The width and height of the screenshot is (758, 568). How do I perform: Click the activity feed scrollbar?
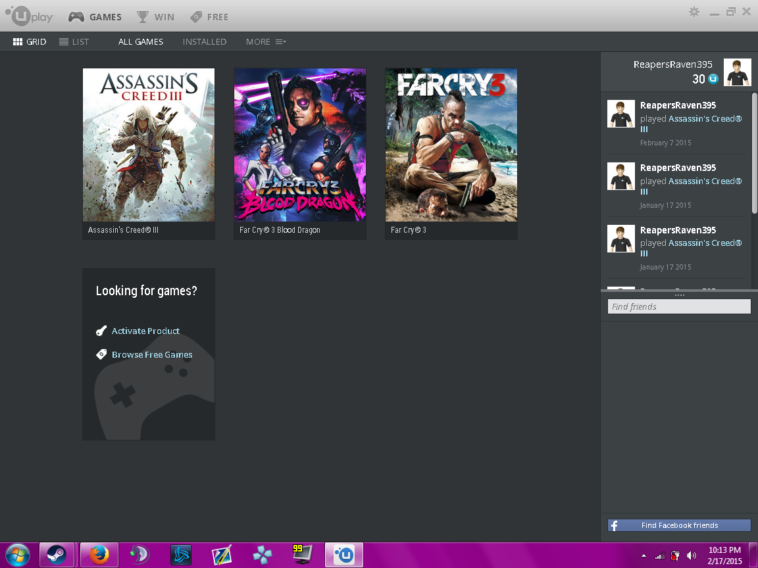pos(755,153)
